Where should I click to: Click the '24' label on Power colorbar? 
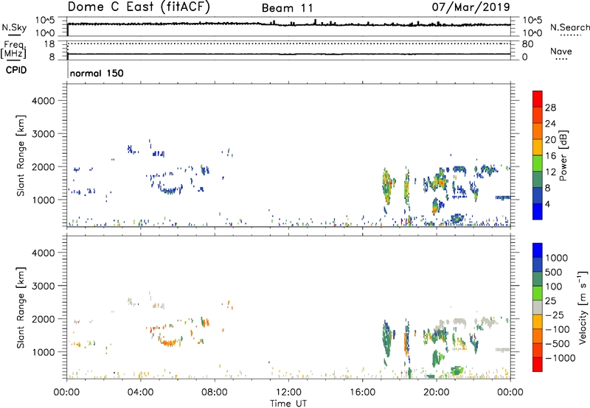pos(550,124)
